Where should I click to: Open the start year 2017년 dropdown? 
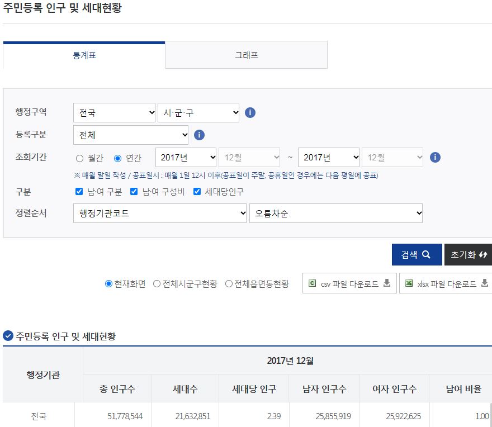tap(186, 157)
